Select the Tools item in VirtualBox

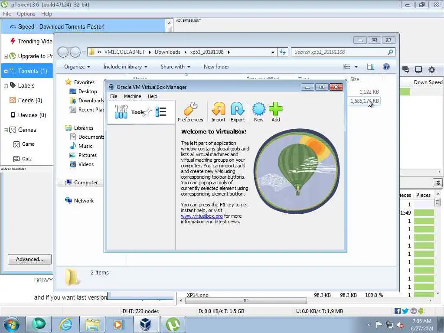point(141,112)
